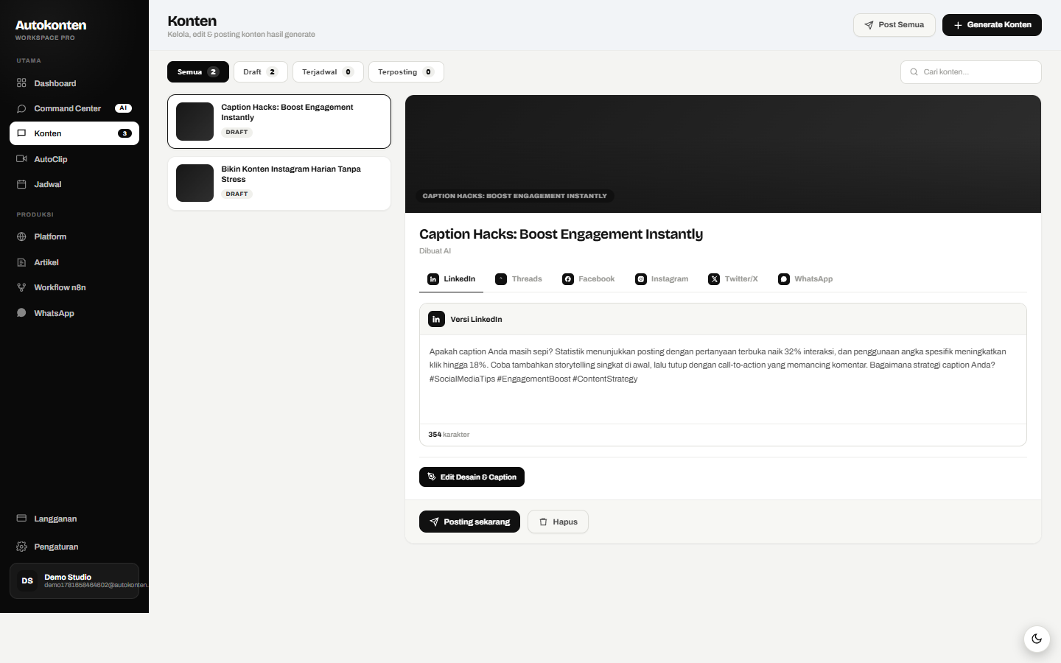This screenshot has width=1061, height=663.
Task: Open the Bikin Konten Instagram Harian card
Action: tap(279, 183)
